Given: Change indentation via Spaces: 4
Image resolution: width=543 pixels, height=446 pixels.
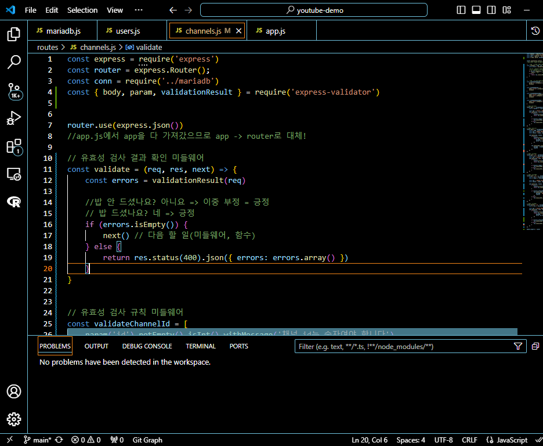Looking at the screenshot, I should coord(411,440).
